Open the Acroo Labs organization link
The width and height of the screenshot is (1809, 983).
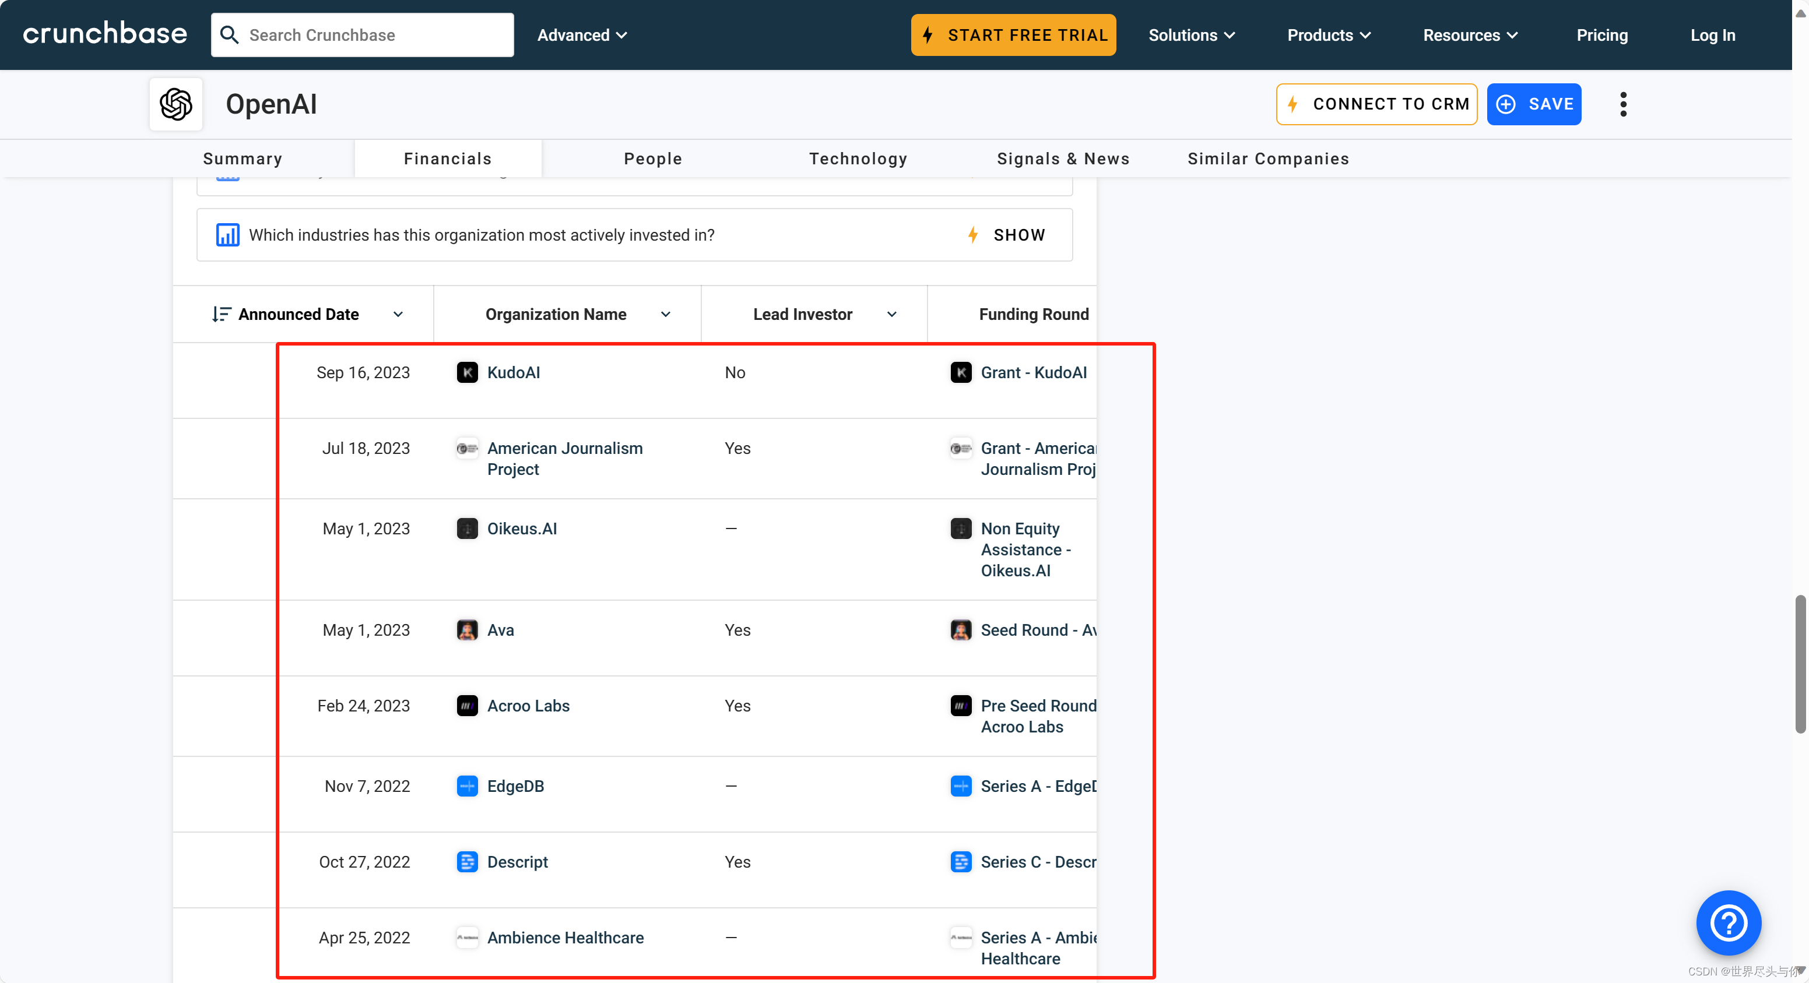click(528, 705)
